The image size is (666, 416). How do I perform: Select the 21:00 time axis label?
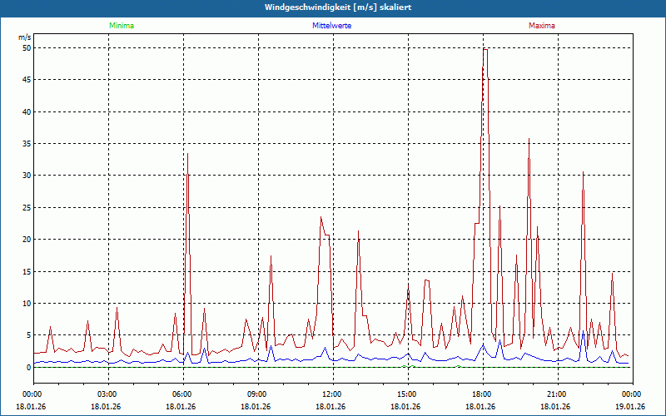point(556,394)
